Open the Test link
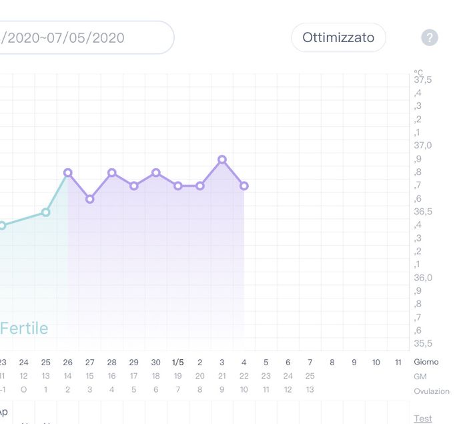Image resolution: width=467 pixels, height=424 pixels. [423, 419]
